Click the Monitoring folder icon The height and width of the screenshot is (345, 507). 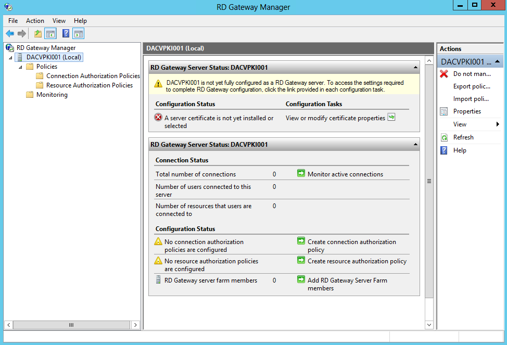pyautogui.click(x=30, y=95)
